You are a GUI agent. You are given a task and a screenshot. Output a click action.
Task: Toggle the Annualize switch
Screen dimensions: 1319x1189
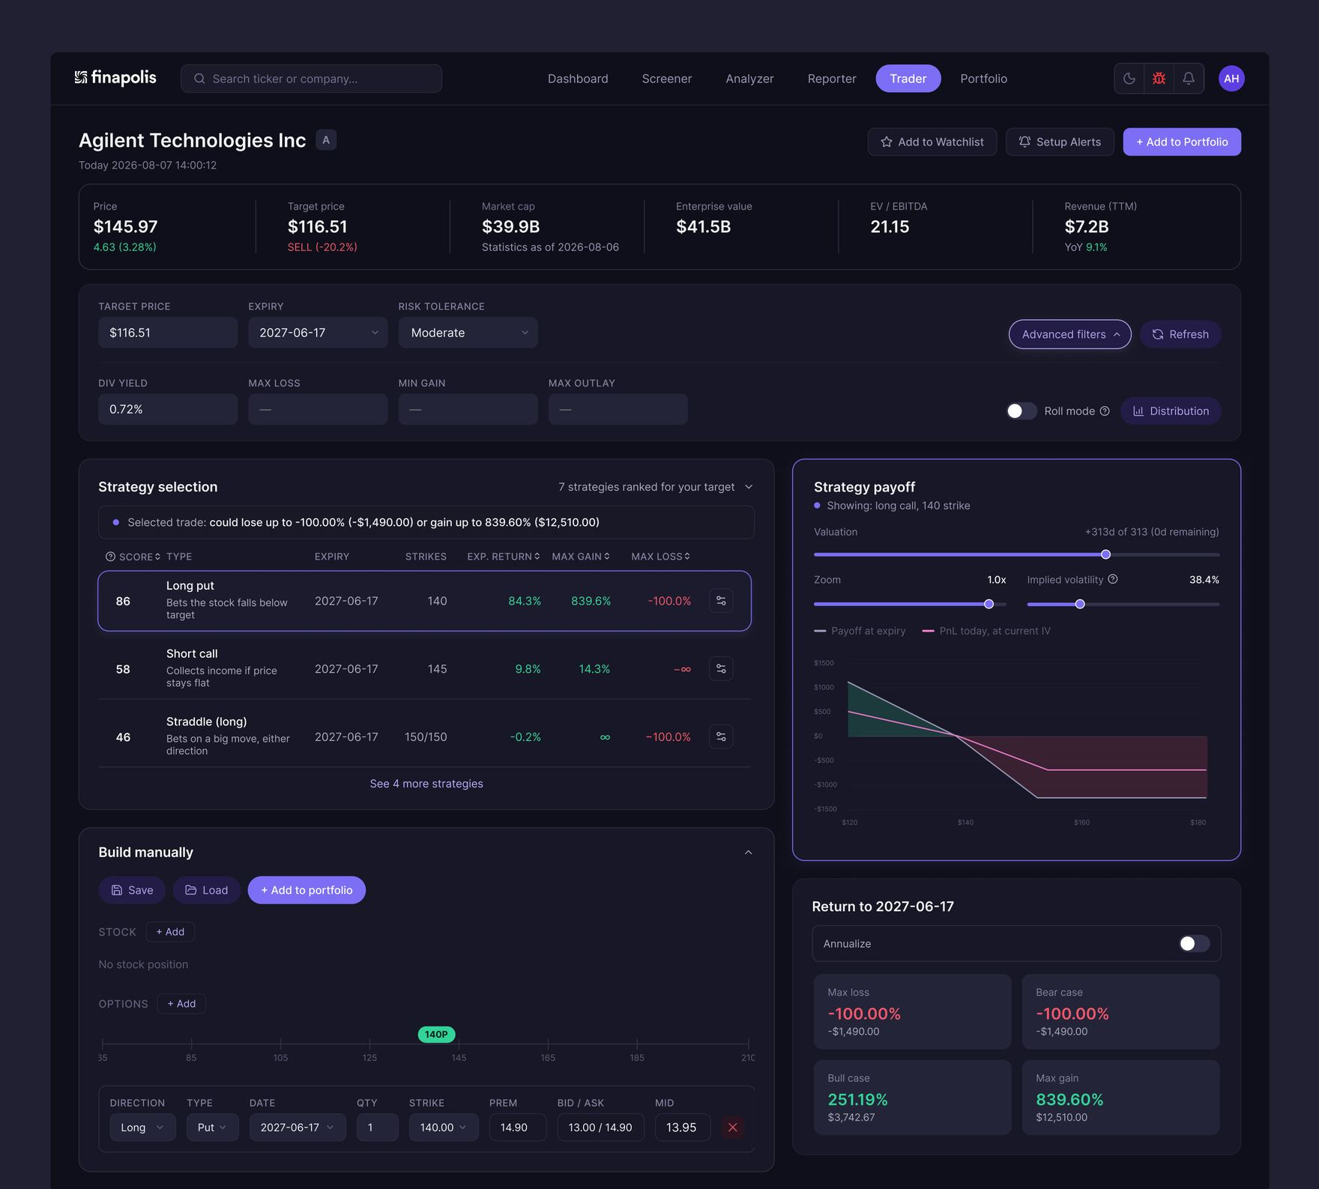(1194, 944)
